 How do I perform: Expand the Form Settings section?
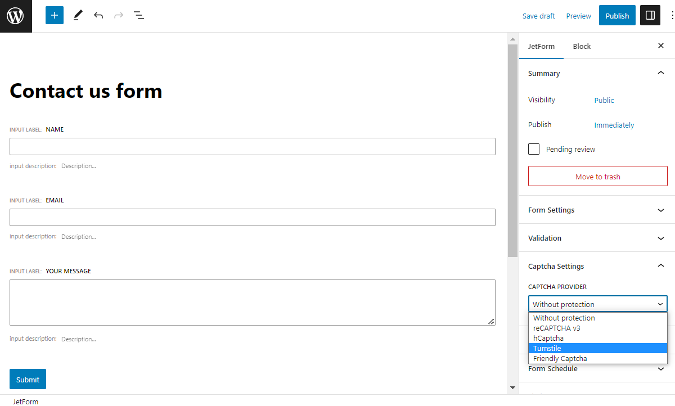click(597, 210)
